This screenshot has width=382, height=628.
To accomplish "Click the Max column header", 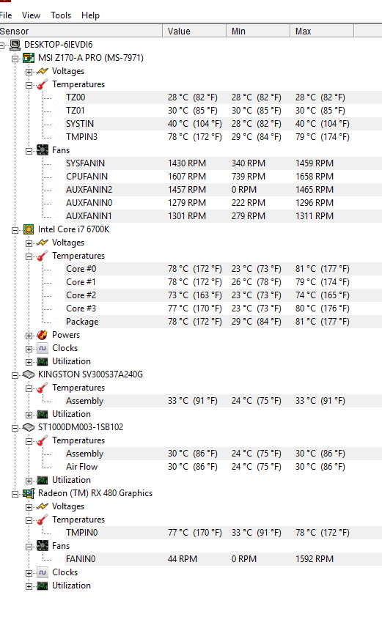I will click(322, 32).
